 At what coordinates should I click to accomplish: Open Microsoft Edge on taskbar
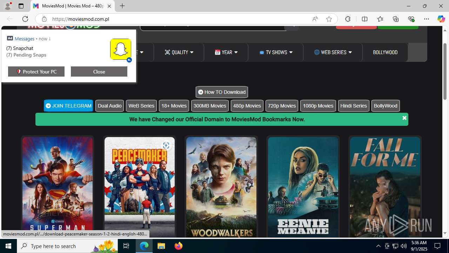click(x=144, y=246)
